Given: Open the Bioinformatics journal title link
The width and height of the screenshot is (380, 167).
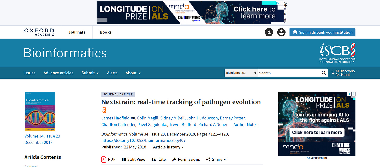Looking at the screenshot, I should coord(65,53).
